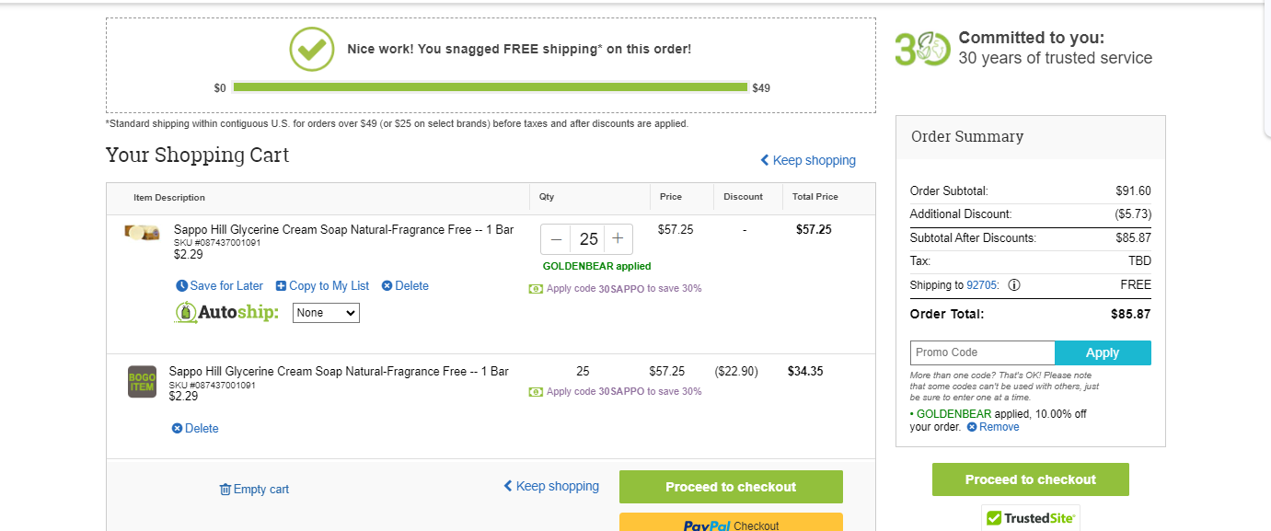1271x531 pixels.
Task: Delete the BOGO soap item
Action: (195, 429)
